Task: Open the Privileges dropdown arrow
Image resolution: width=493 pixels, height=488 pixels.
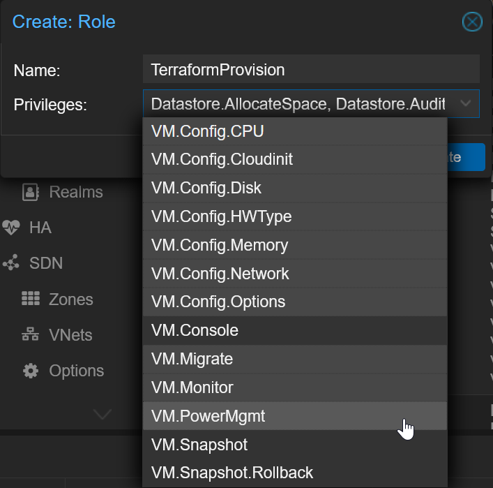Action: (x=465, y=103)
